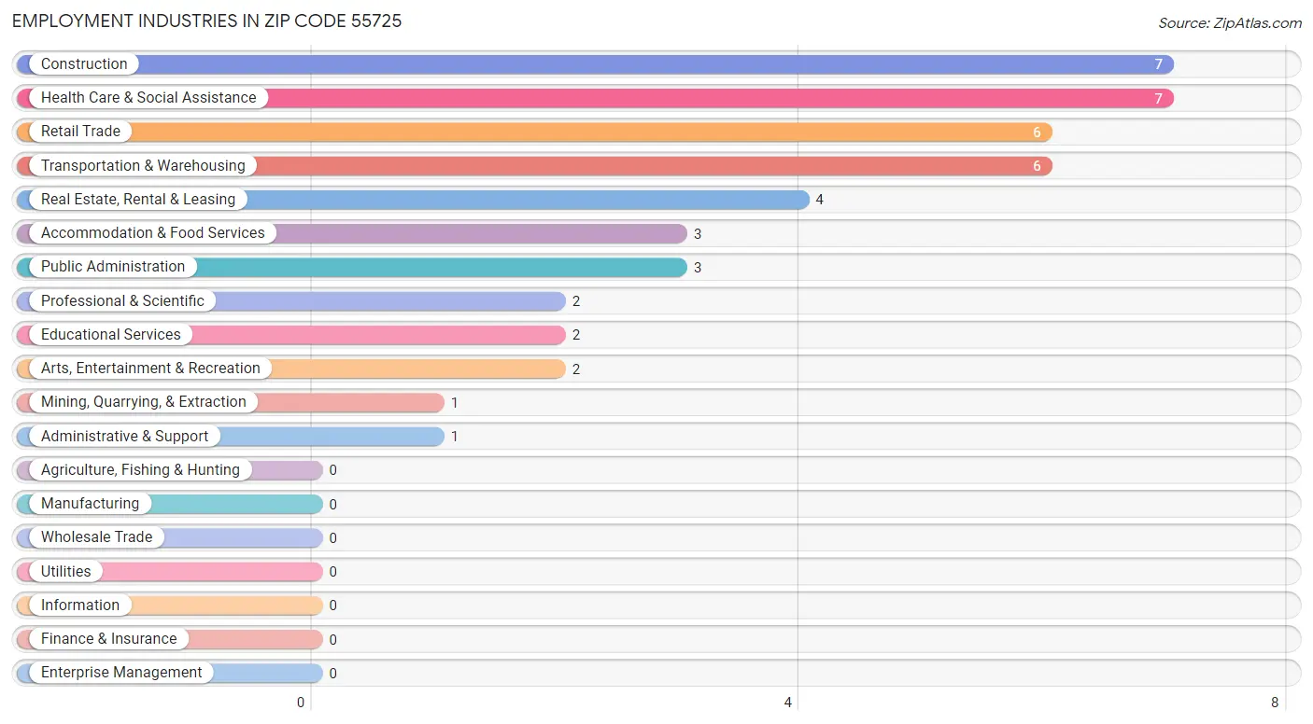The height and width of the screenshot is (724, 1313).
Task: Select the Transportation & Warehousing label
Action: click(143, 166)
